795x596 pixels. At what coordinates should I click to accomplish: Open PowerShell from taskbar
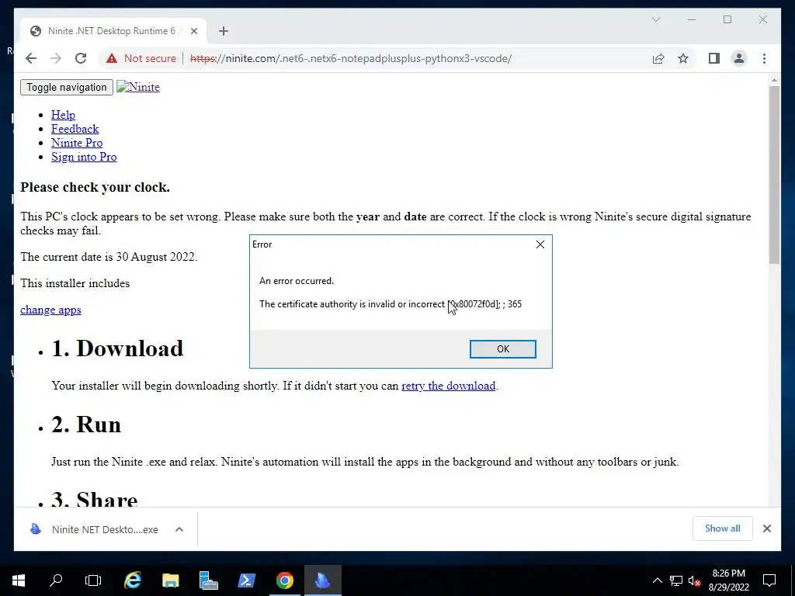point(246,580)
